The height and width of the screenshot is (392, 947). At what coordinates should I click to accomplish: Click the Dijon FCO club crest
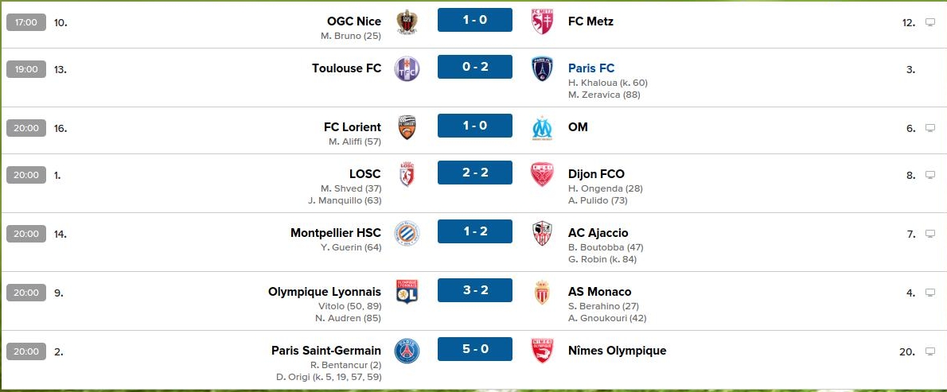point(542,174)
